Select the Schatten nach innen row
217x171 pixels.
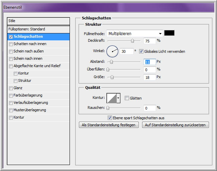coord(38,44)
